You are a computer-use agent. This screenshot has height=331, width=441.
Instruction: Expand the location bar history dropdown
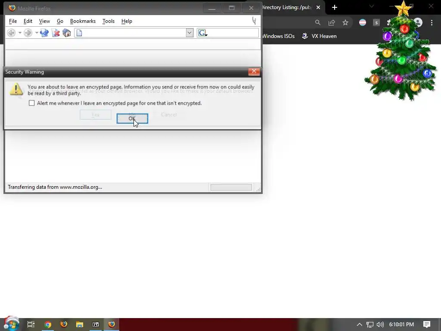(x=189, y=33)
